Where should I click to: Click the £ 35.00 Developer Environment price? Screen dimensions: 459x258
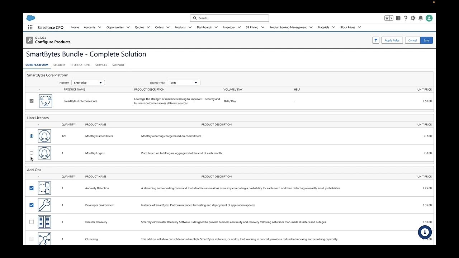click(x=427, y=205)
